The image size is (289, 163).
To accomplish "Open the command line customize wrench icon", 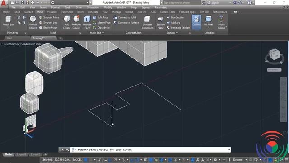I will click(67, 150).
